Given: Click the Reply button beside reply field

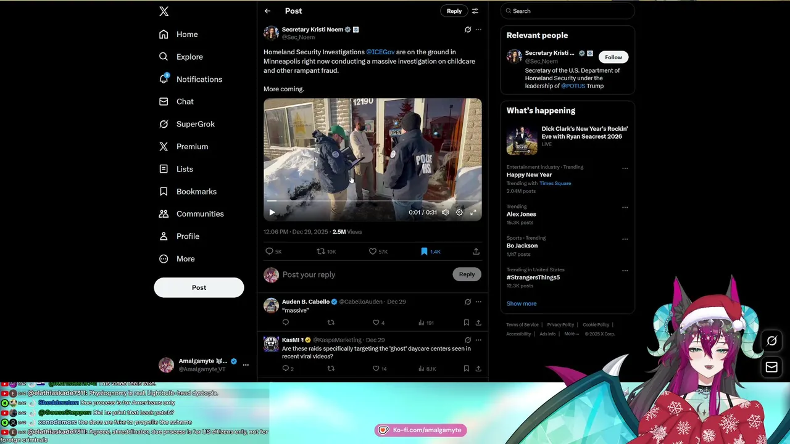Looking at the screenshot, I should 467,274.
